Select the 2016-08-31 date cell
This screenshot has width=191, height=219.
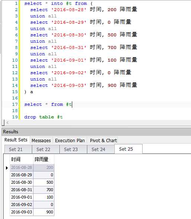(x=22, y=190)
